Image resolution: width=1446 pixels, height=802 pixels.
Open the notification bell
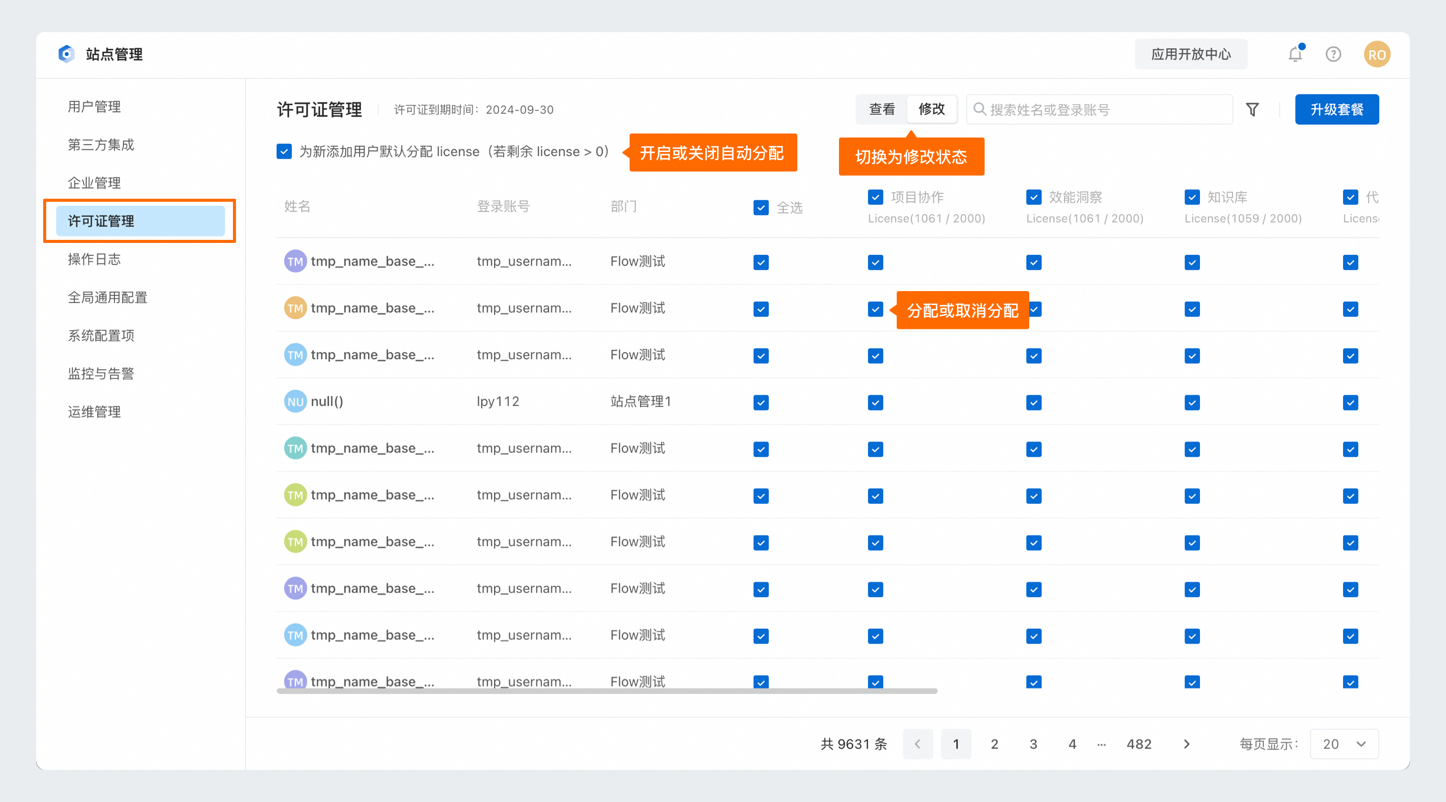coord(1295,54)
